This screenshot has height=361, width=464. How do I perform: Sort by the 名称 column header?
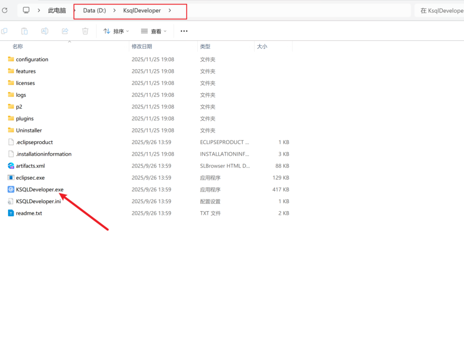(18, 47)
